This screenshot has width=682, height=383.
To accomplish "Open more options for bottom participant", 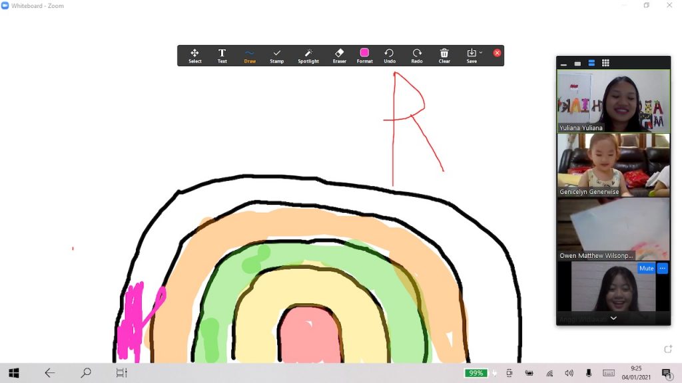I will [x=662, y=269].
